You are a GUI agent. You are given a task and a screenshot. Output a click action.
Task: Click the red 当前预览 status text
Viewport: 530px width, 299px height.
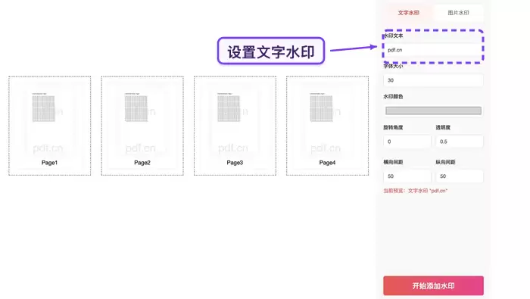click(x=416, y=191)
